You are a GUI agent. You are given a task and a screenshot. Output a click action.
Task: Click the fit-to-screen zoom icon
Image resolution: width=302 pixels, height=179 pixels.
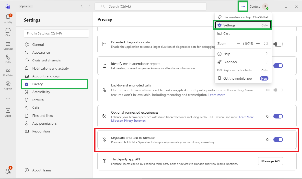click(266, 44)
